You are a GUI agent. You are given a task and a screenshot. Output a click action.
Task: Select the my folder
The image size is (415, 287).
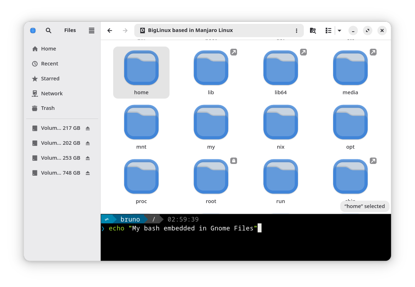click(211, 127)
